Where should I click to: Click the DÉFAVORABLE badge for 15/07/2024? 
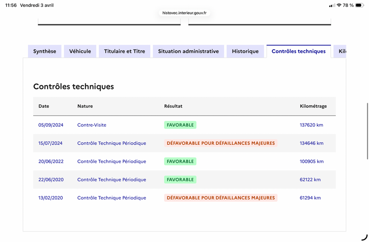(x=220, y=143)
